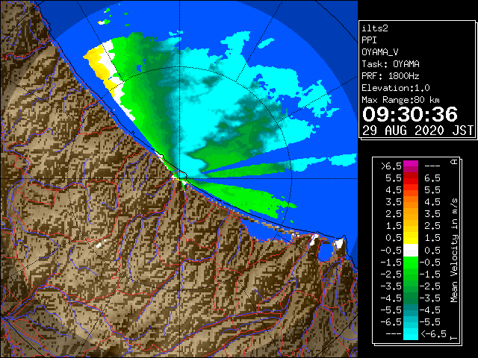Viewport: 478px width, 358px height.
Task: Click the "A" letter atop the legend
Action: [454, 162]
